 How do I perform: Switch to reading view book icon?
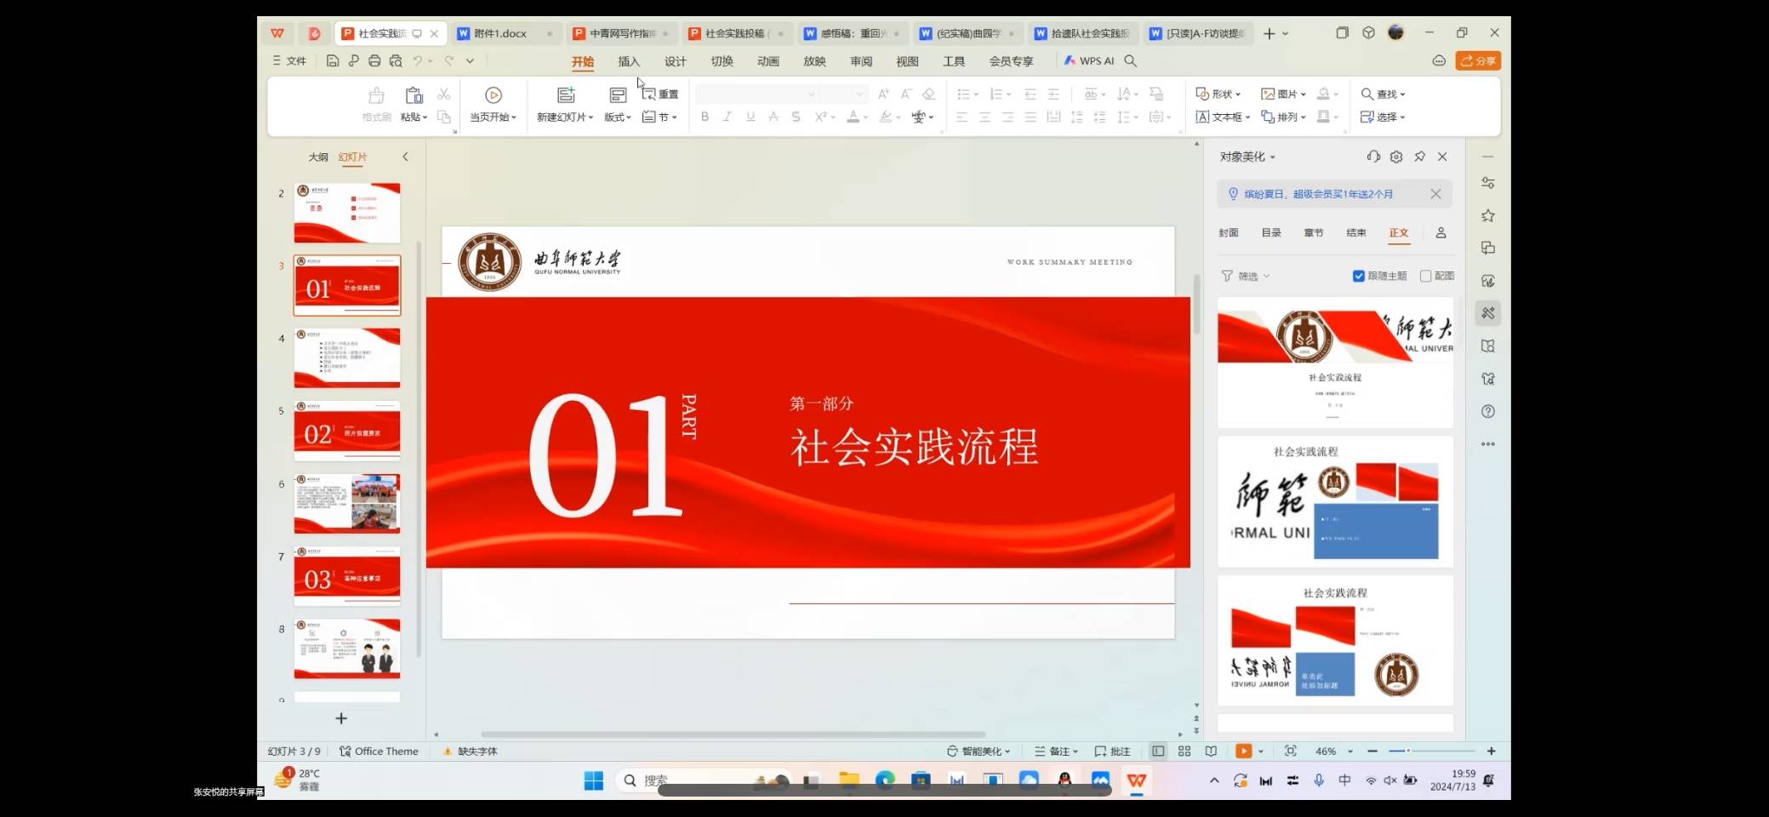pos(1211,751)
